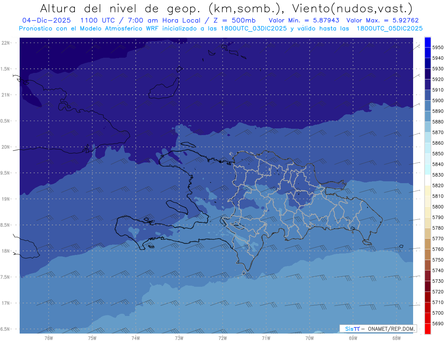Click the '7.5N' latitude label

point(5,277)
